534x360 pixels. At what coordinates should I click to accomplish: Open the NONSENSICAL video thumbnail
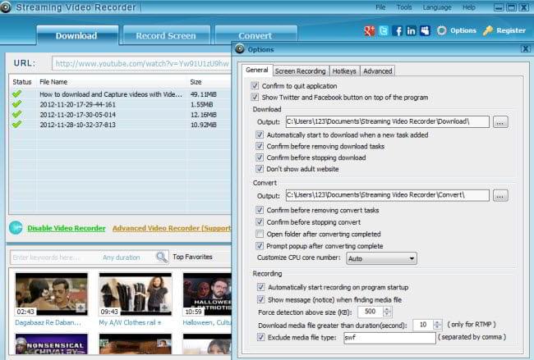52,344
